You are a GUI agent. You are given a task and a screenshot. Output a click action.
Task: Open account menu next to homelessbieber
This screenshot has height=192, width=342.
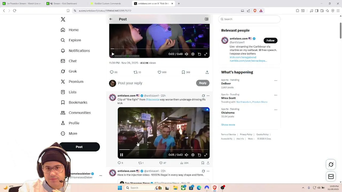(x=101, y=175)
